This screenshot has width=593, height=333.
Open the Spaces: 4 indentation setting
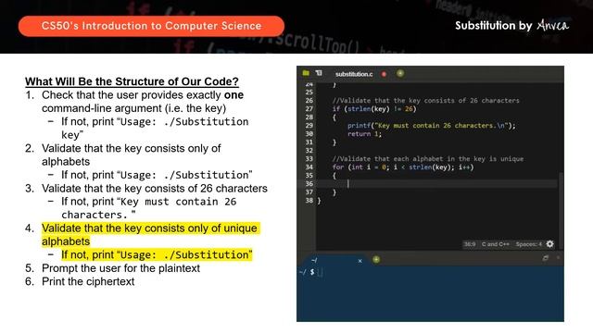point(529,244)
